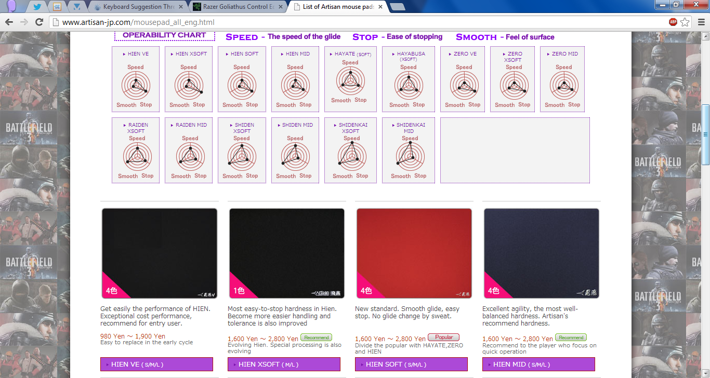710x378 pixels.
Task: Go back using the back arrow
Action: pyautogui.click(x=9, y=22)
